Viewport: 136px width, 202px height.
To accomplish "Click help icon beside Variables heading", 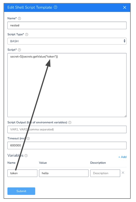I will tap(26, 156).
